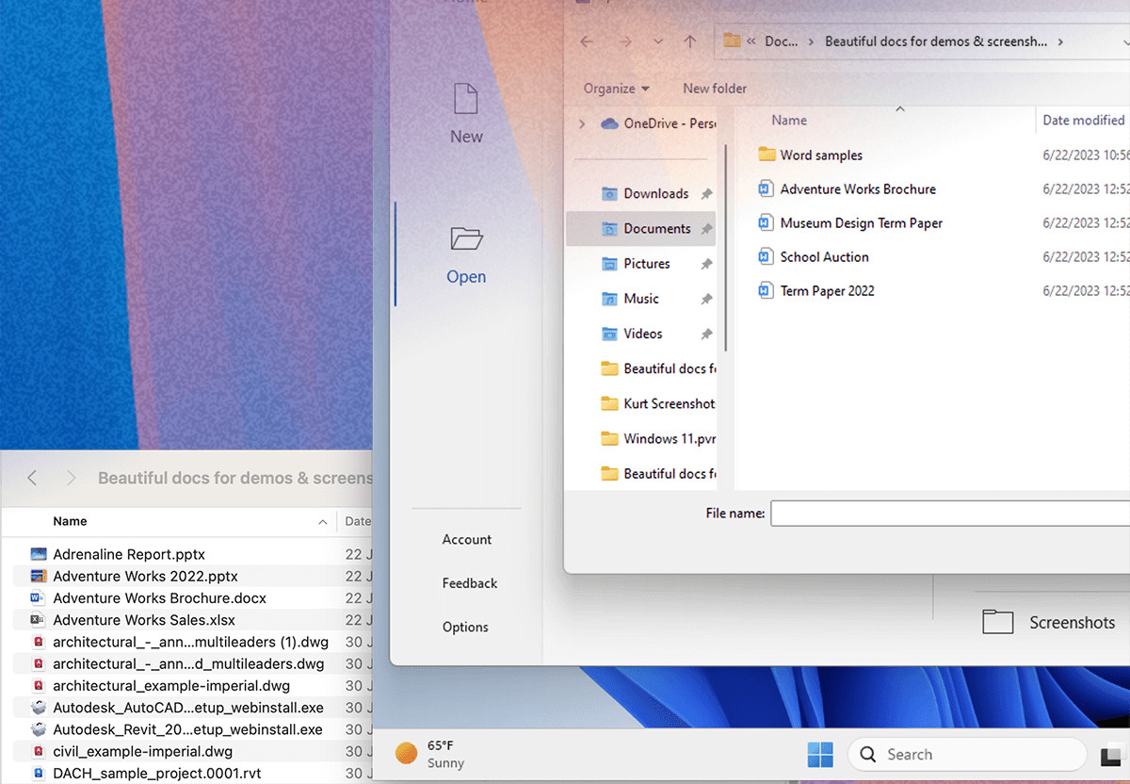Click the Word icon next to Adventure Works Brochure.docx
The height and width of the screenshot is (784, 1130).
[x=37, y=597]
